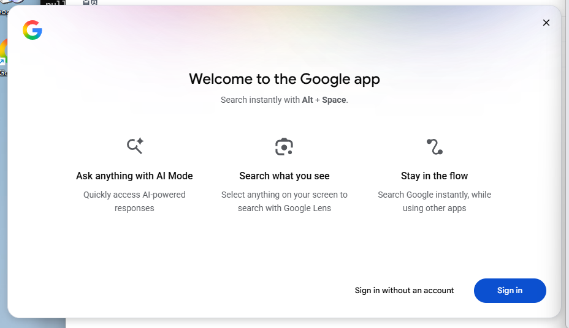Select the Search what you see title
Image resolution: width=569 pixels, height=328 pixels.
click(x=284, y=176)
